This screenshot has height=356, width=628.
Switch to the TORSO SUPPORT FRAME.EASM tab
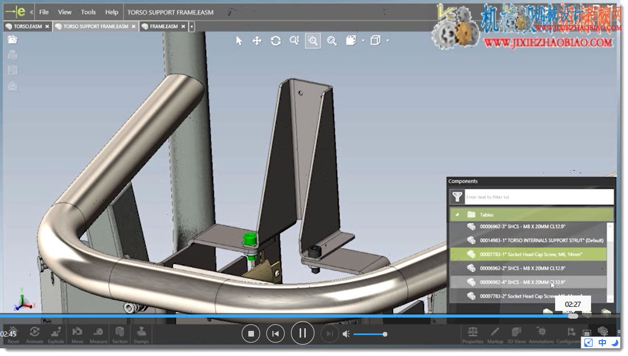click(x=96, y=26)
